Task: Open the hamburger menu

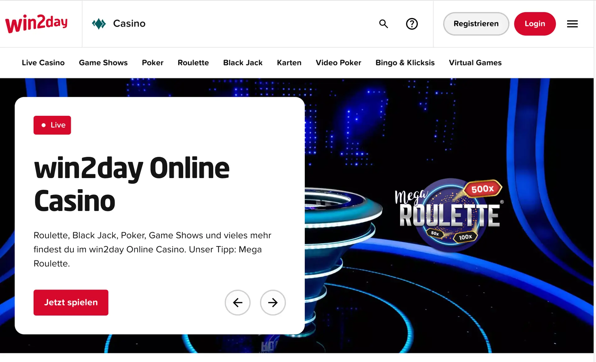Action: coord(572,24)
